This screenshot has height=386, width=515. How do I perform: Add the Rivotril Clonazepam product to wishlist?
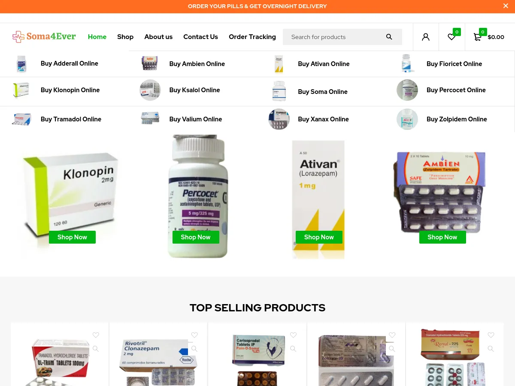pos(194,335)
